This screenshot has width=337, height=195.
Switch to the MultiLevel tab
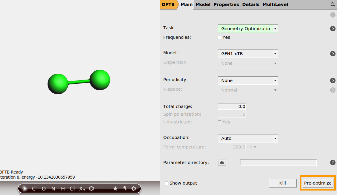tap(275, 4)
